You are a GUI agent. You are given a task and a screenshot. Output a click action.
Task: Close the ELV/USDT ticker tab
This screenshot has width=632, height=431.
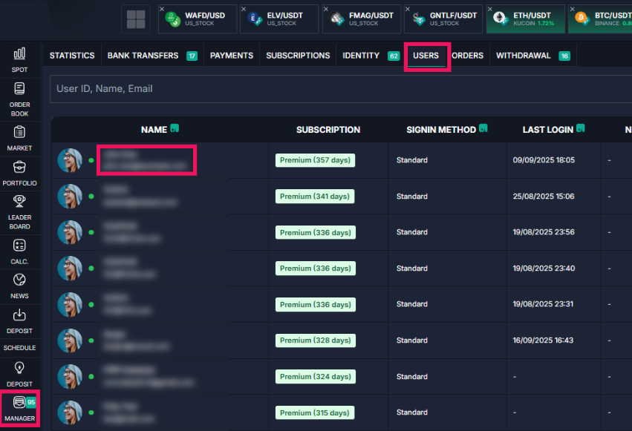[x=244, y=9]
